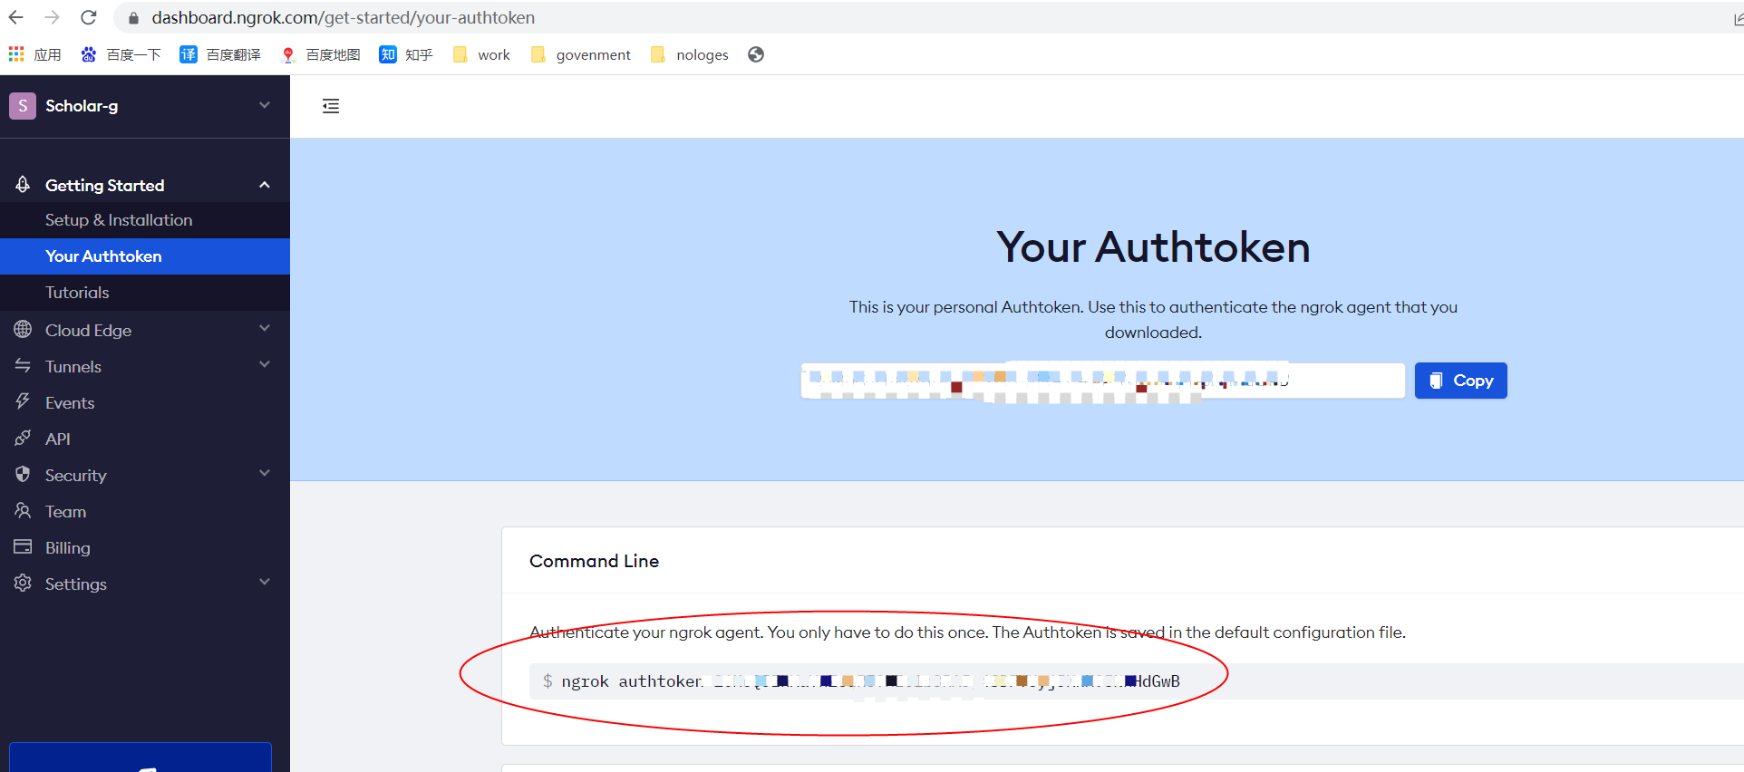Viewport: 1744px width, 772px height.
Task: Open Setup & Installation page
Action: tap(119, 220)
